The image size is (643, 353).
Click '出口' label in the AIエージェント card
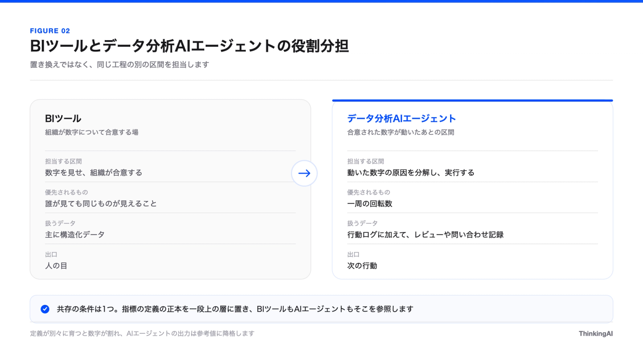pos(353,255)
